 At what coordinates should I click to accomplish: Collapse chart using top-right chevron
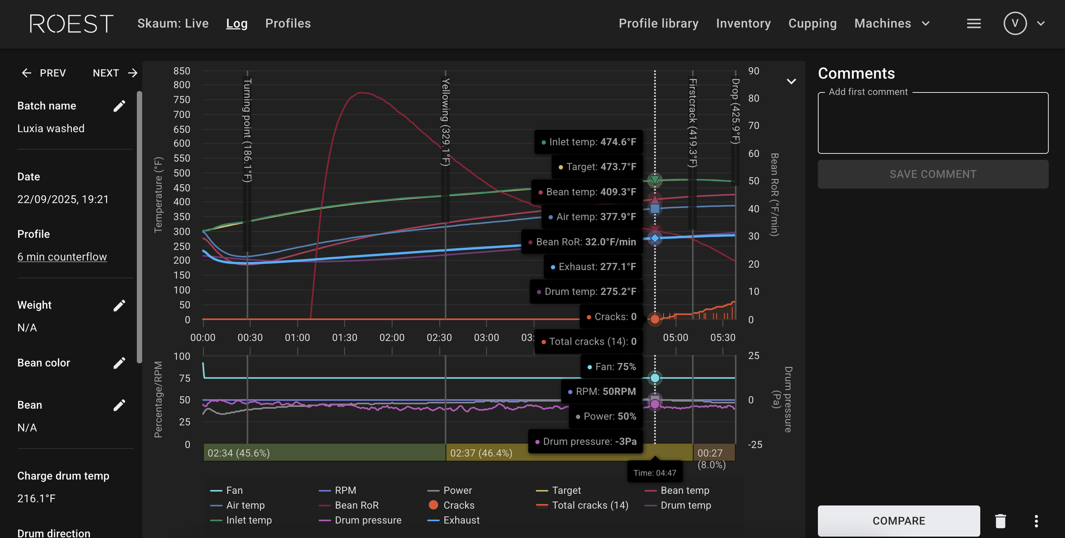point(791,81)
